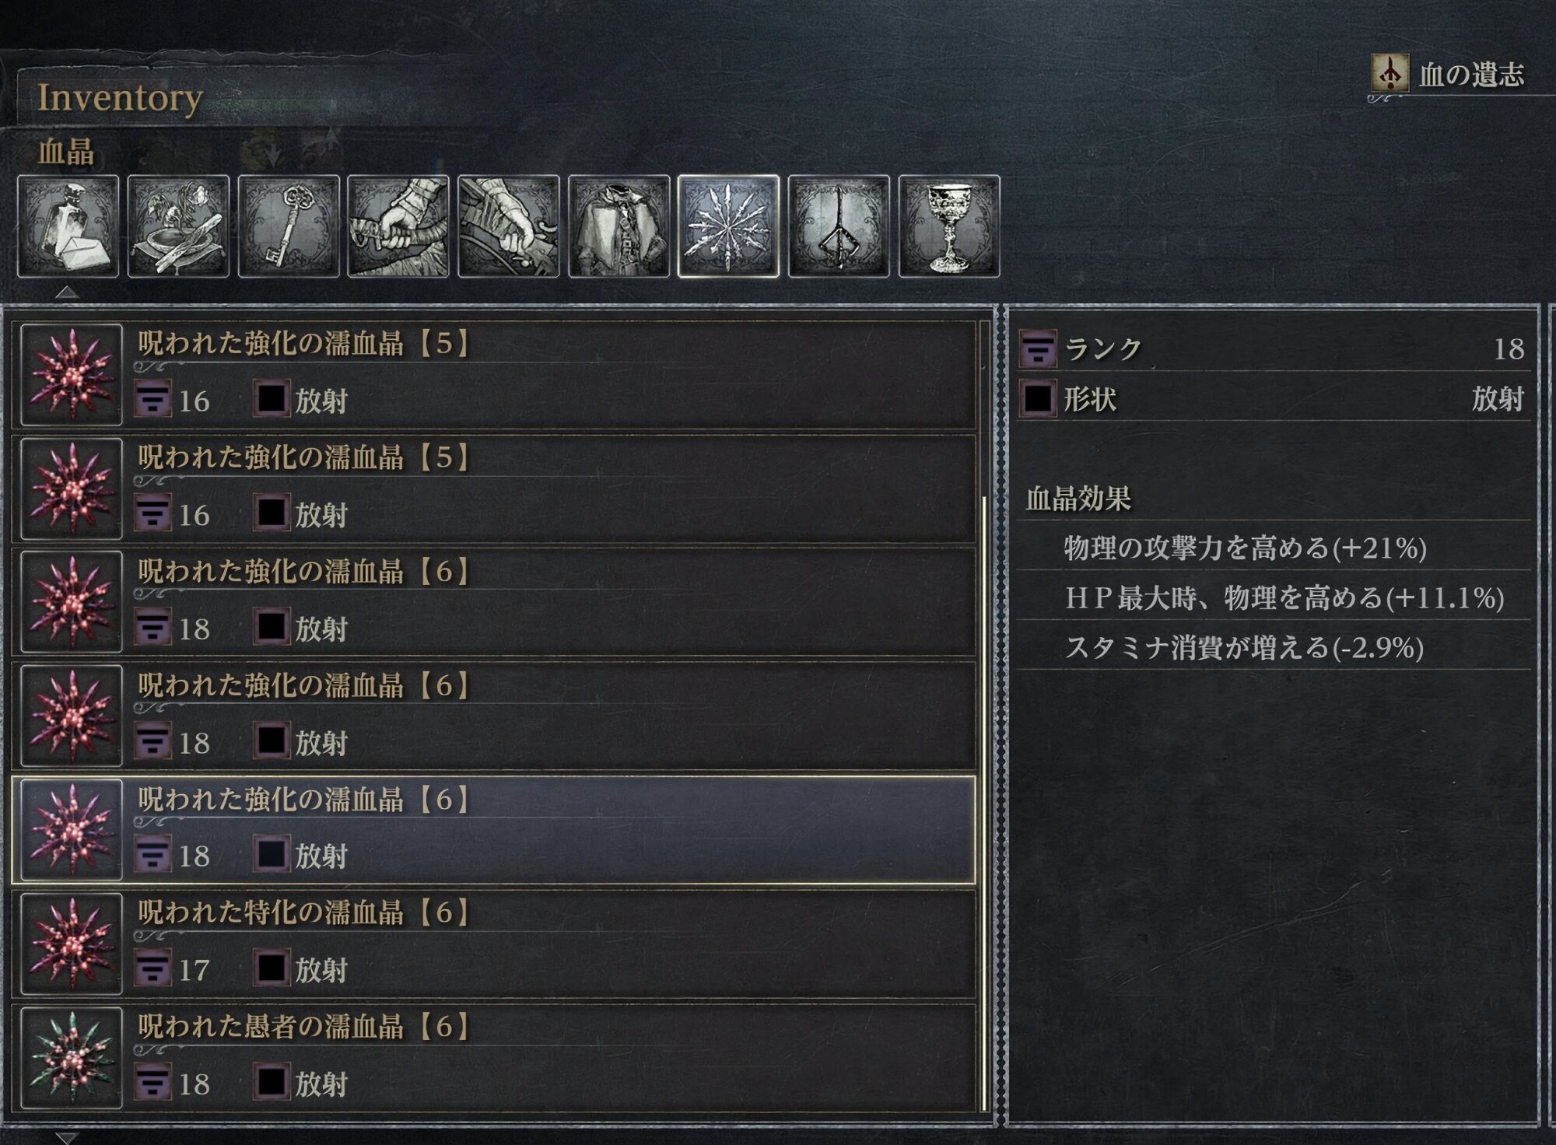Select the 呪われた特化の濡血晶【6】 rank 17 gem
Viewport: 1556px width, 1145px height.
(x=494, y=944)
